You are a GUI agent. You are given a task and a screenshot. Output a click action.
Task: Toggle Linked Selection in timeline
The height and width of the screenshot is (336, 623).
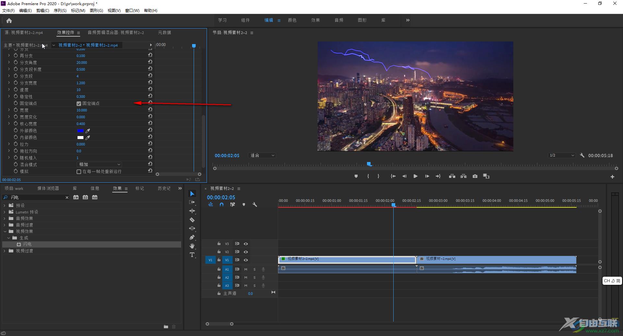click(233, 204)
